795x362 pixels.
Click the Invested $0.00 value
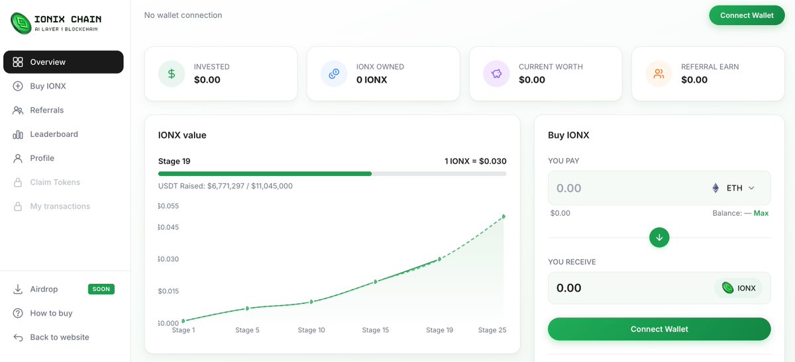click(207, 80)
